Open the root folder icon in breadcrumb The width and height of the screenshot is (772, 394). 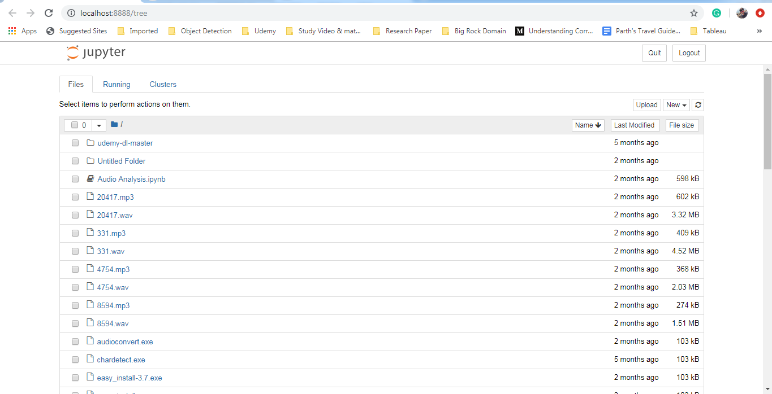(113, 124)
